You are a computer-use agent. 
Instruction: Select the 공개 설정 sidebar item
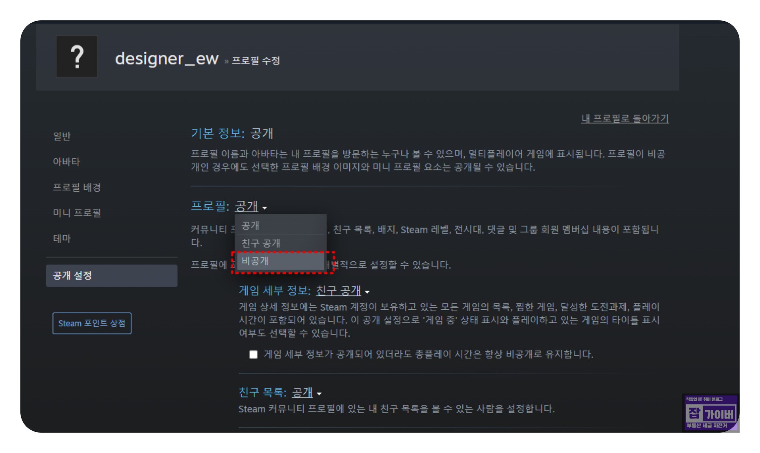click(x=111, y=275)
